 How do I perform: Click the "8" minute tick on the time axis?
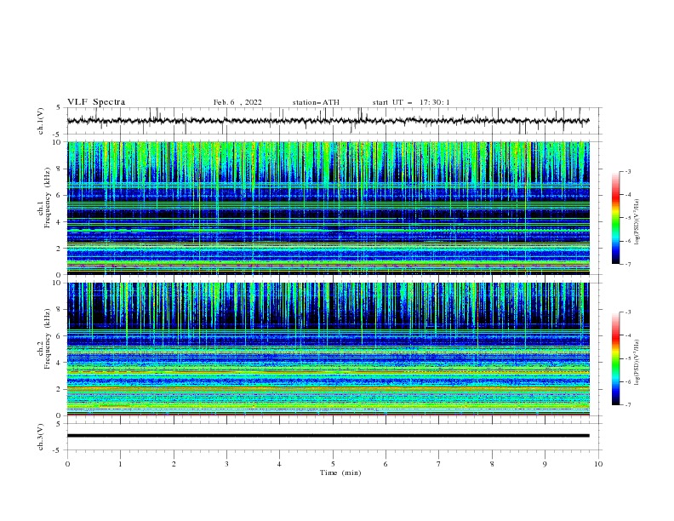[492, 464]
